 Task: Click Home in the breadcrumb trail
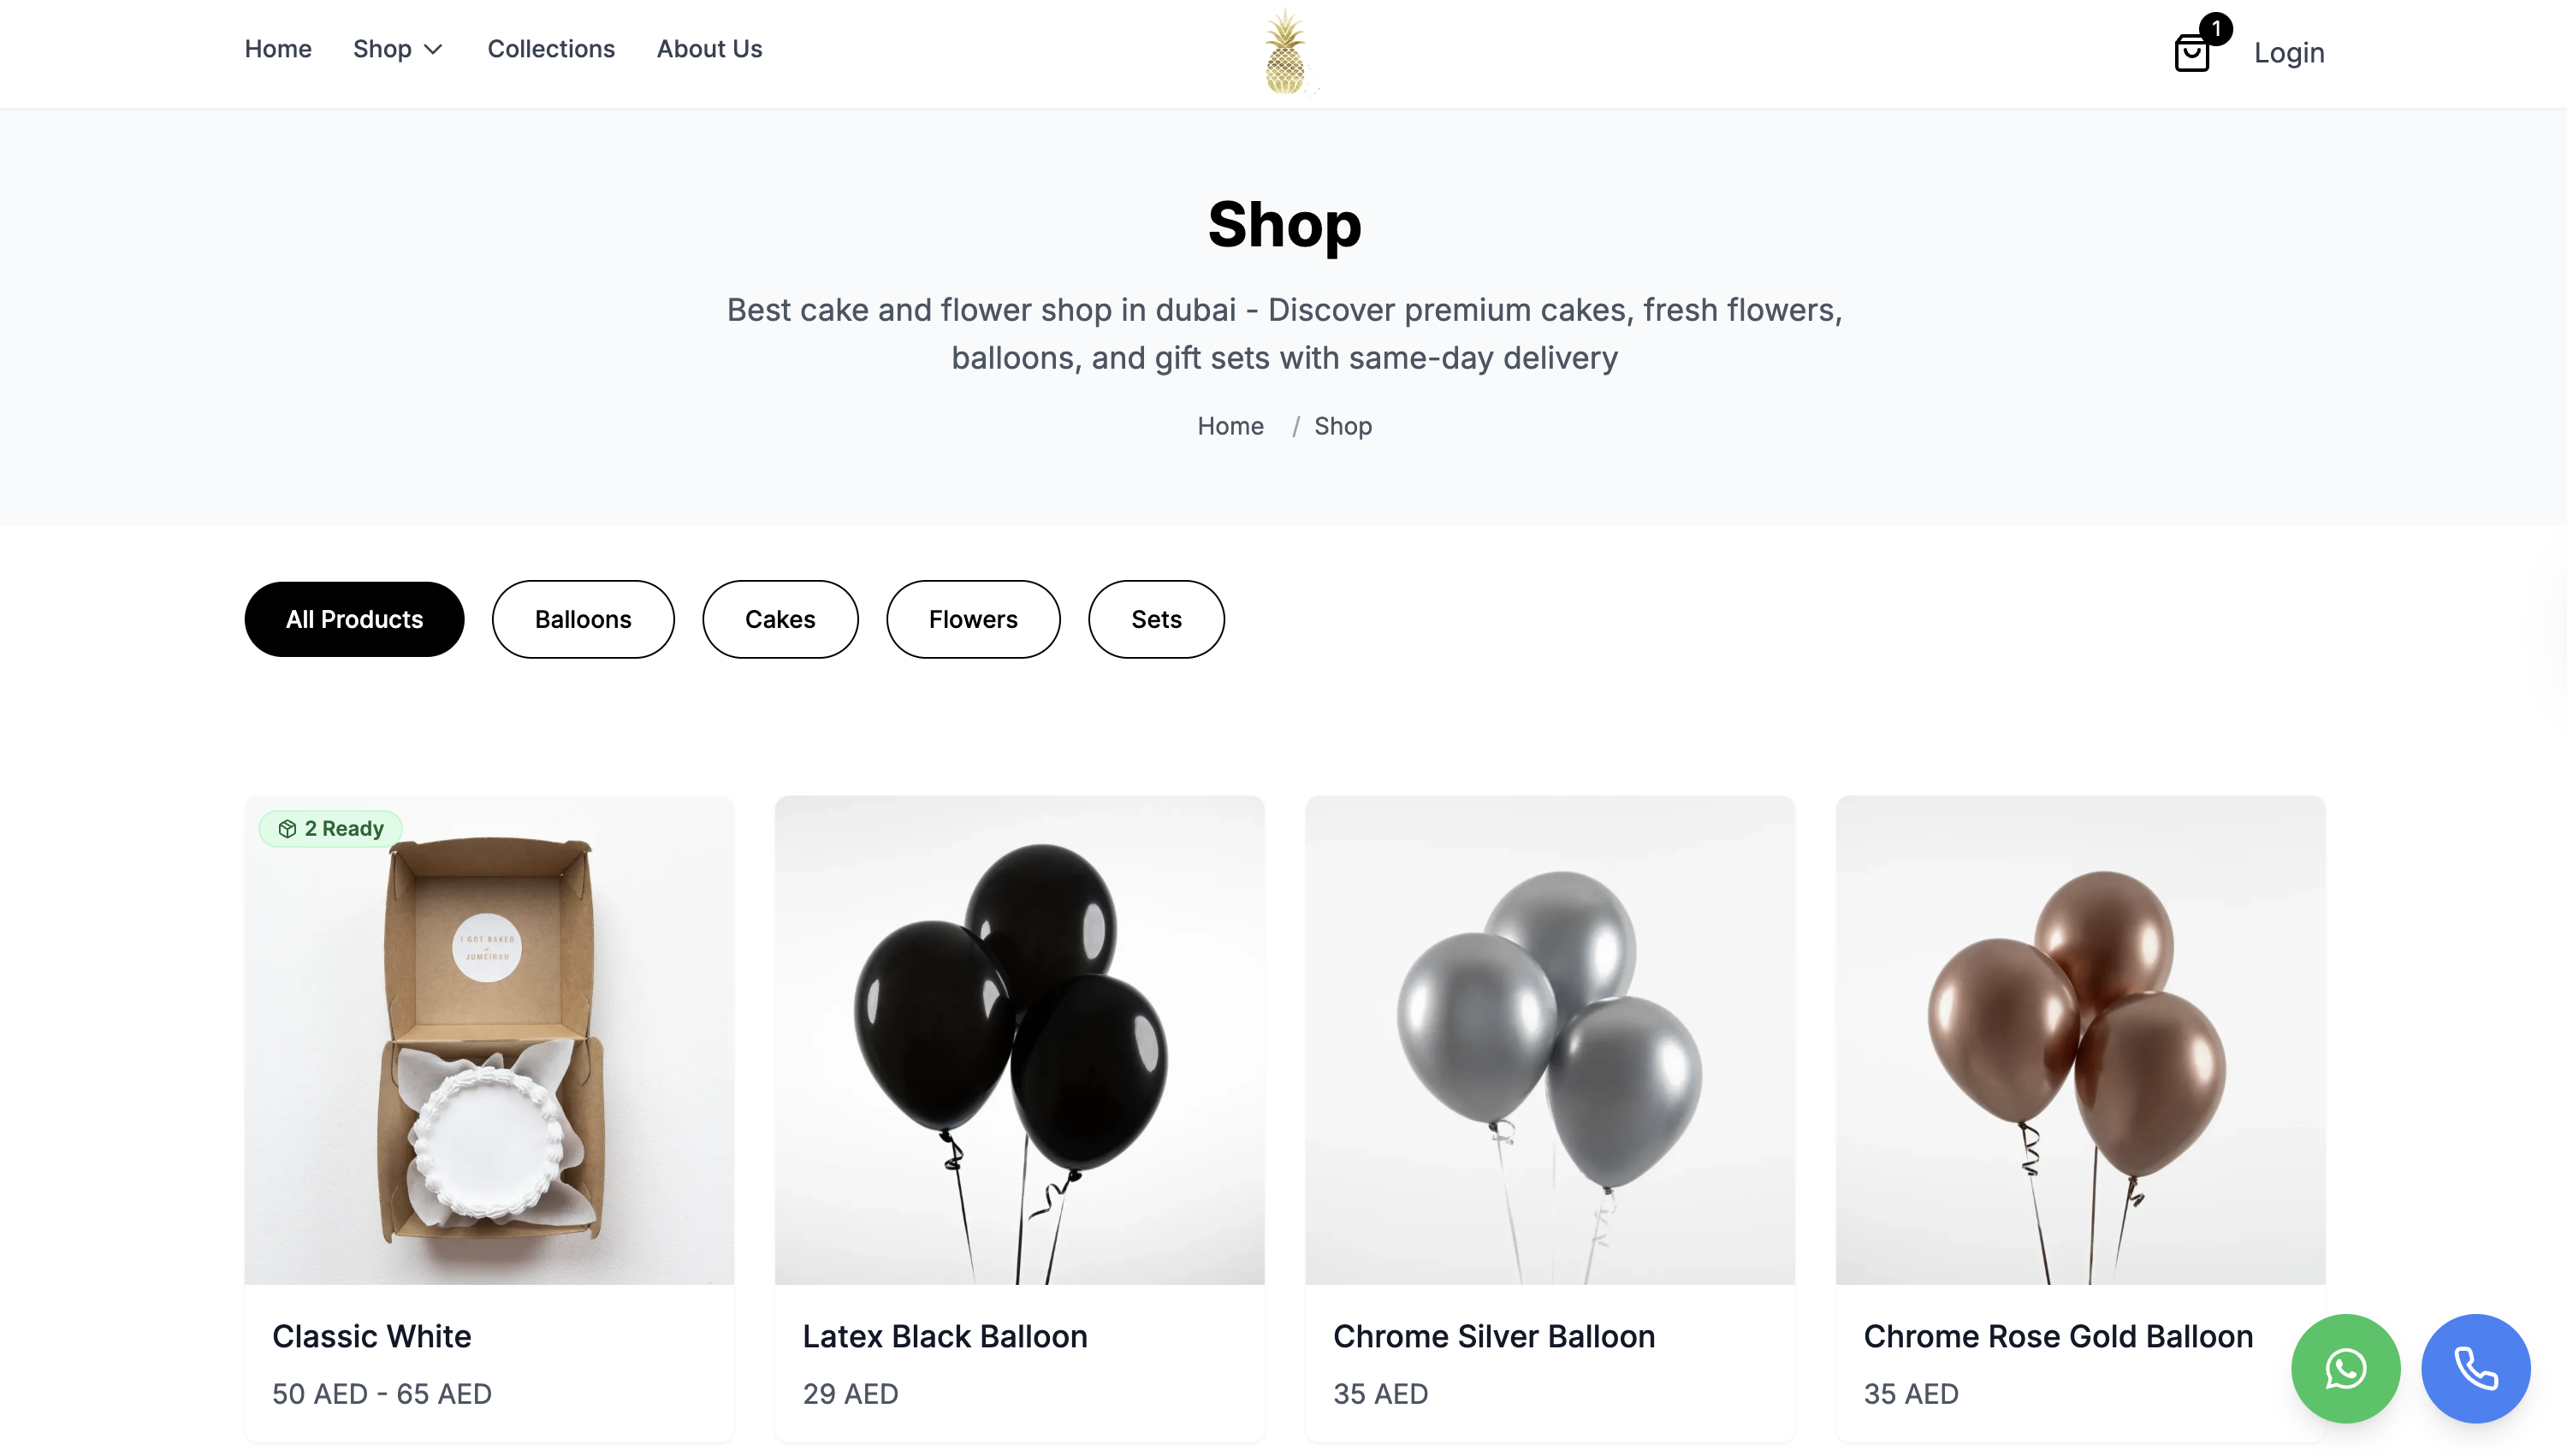point(1230,426)
